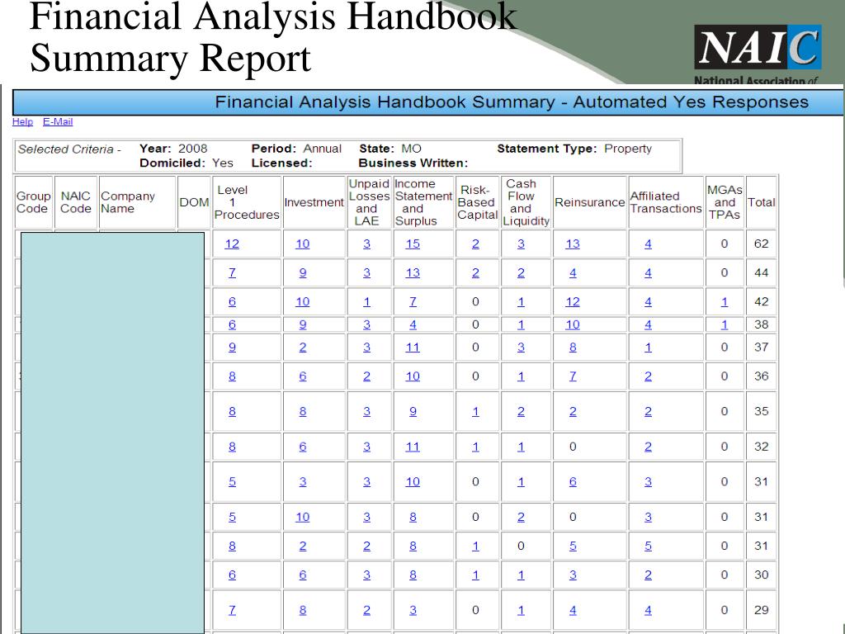Viewport: 845px width, 634px height.
Task: Open Investment value 10 in the 62-total row
Action: 302,244
